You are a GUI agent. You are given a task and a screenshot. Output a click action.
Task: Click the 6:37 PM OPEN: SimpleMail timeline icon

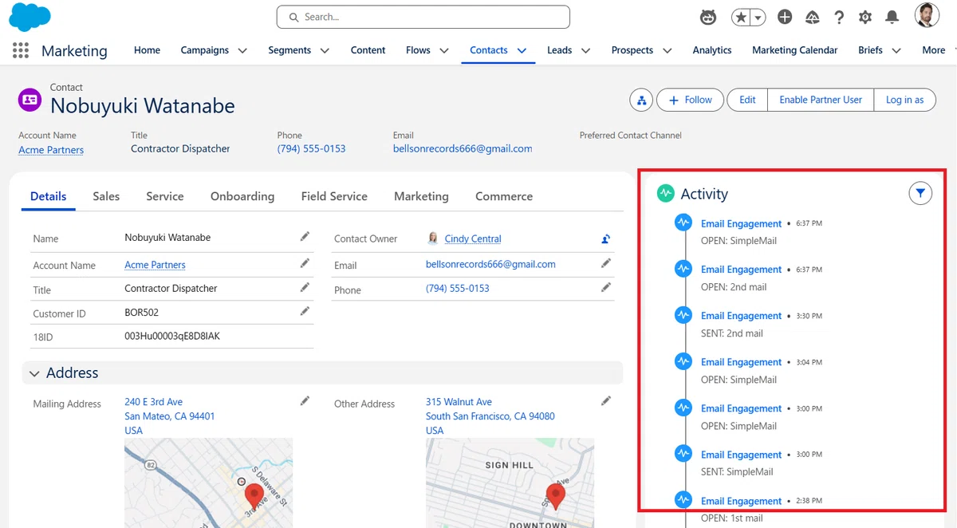point(683,223)
